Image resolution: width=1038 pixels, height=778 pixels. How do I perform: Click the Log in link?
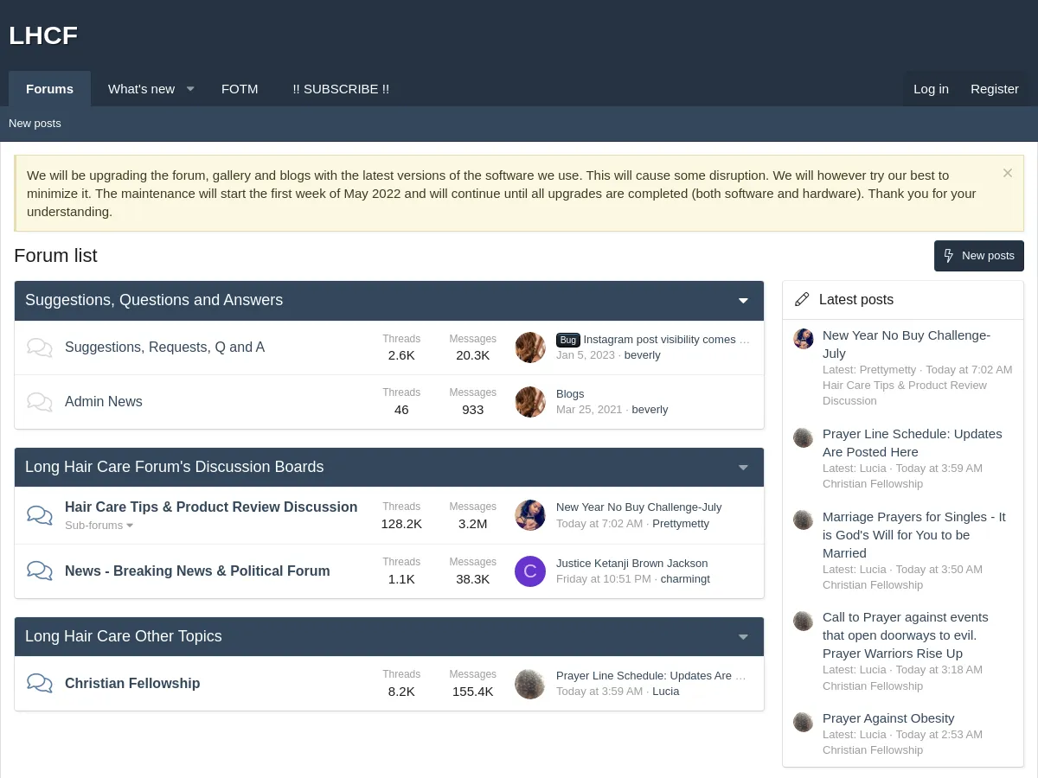coord(931,89)
